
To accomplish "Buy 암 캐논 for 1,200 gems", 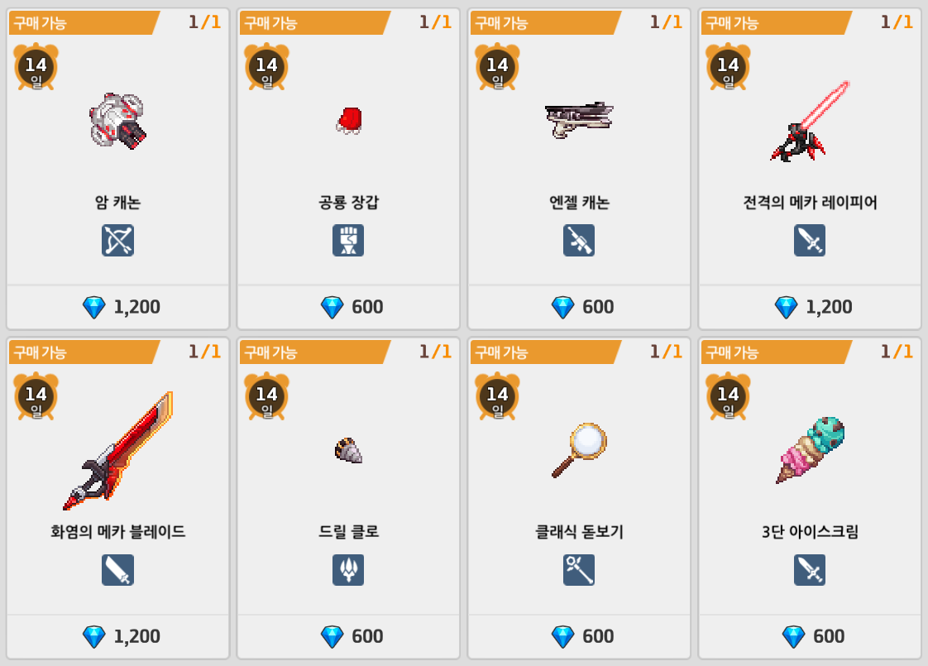I will click(117, 307).
